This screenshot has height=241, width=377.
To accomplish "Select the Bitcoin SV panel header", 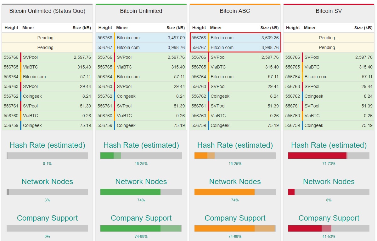I will [x=329, y=11].
